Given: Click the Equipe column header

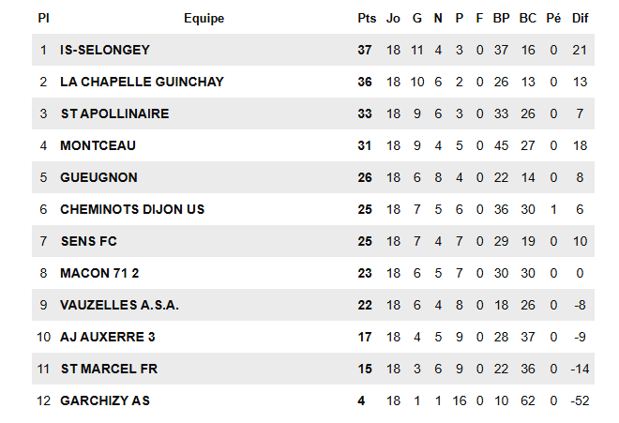Looking at the screenshot, I should [x=204, y=18].
